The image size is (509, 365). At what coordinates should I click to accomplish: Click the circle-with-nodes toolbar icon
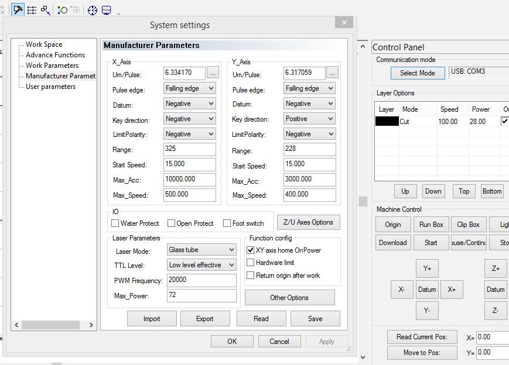click(62, 10)
